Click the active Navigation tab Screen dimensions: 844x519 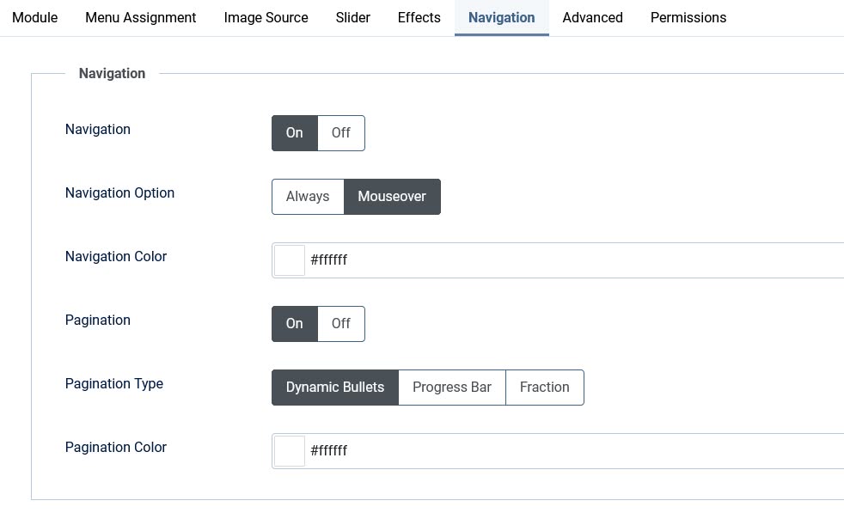click(501, 17)
